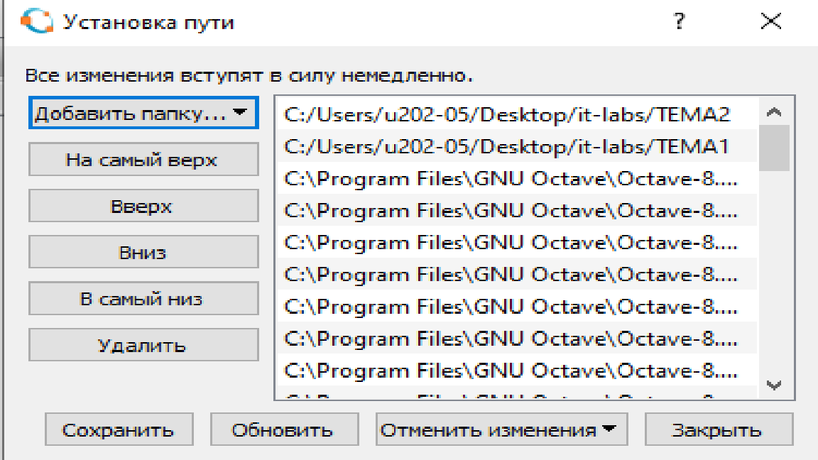Click the Удалить button

(x=143, y=345)
